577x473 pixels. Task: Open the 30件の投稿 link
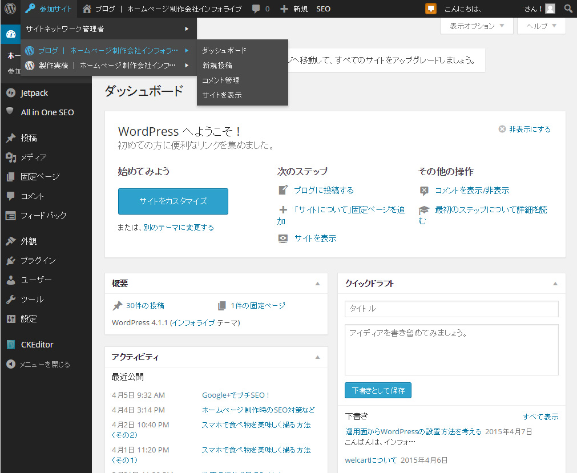(146, 306)
